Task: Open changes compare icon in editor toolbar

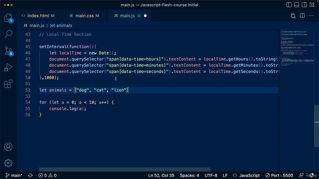Action: [x=293, y=16]
